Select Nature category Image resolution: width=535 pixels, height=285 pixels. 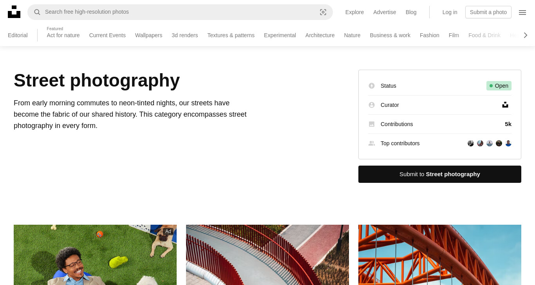point(352,35)
